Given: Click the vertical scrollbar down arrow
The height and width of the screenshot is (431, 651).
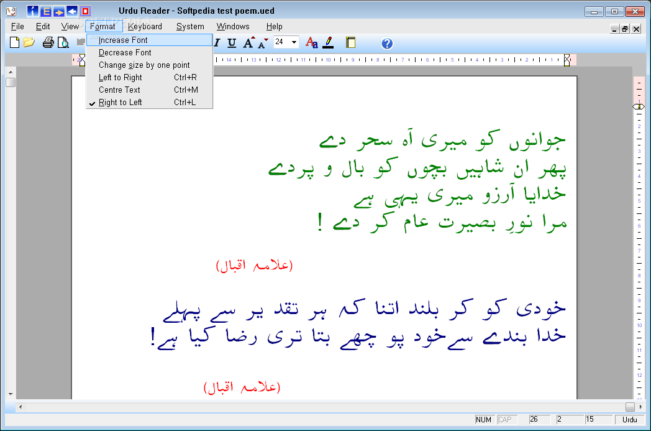Looking at the screenshot, I should (x=11, y=394).
